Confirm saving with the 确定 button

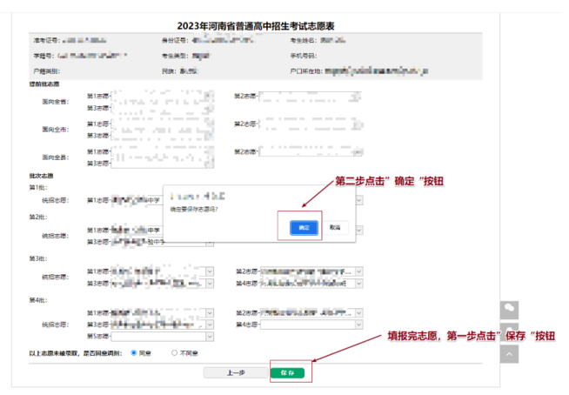(x=304, y=227)
